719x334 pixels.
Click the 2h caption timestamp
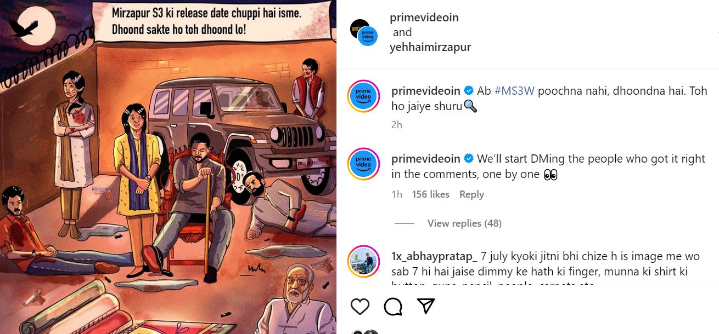[x=397, y=125]
